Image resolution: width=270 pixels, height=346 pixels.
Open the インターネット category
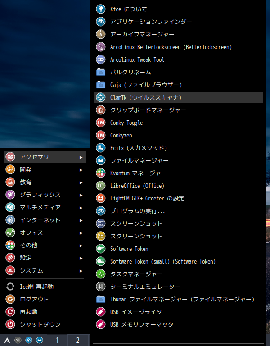[45, 220]
